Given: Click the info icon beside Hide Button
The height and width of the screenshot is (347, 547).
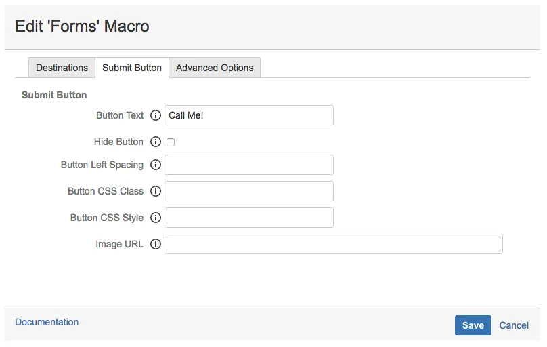Looking at the screenshot, I should (156, 142).
